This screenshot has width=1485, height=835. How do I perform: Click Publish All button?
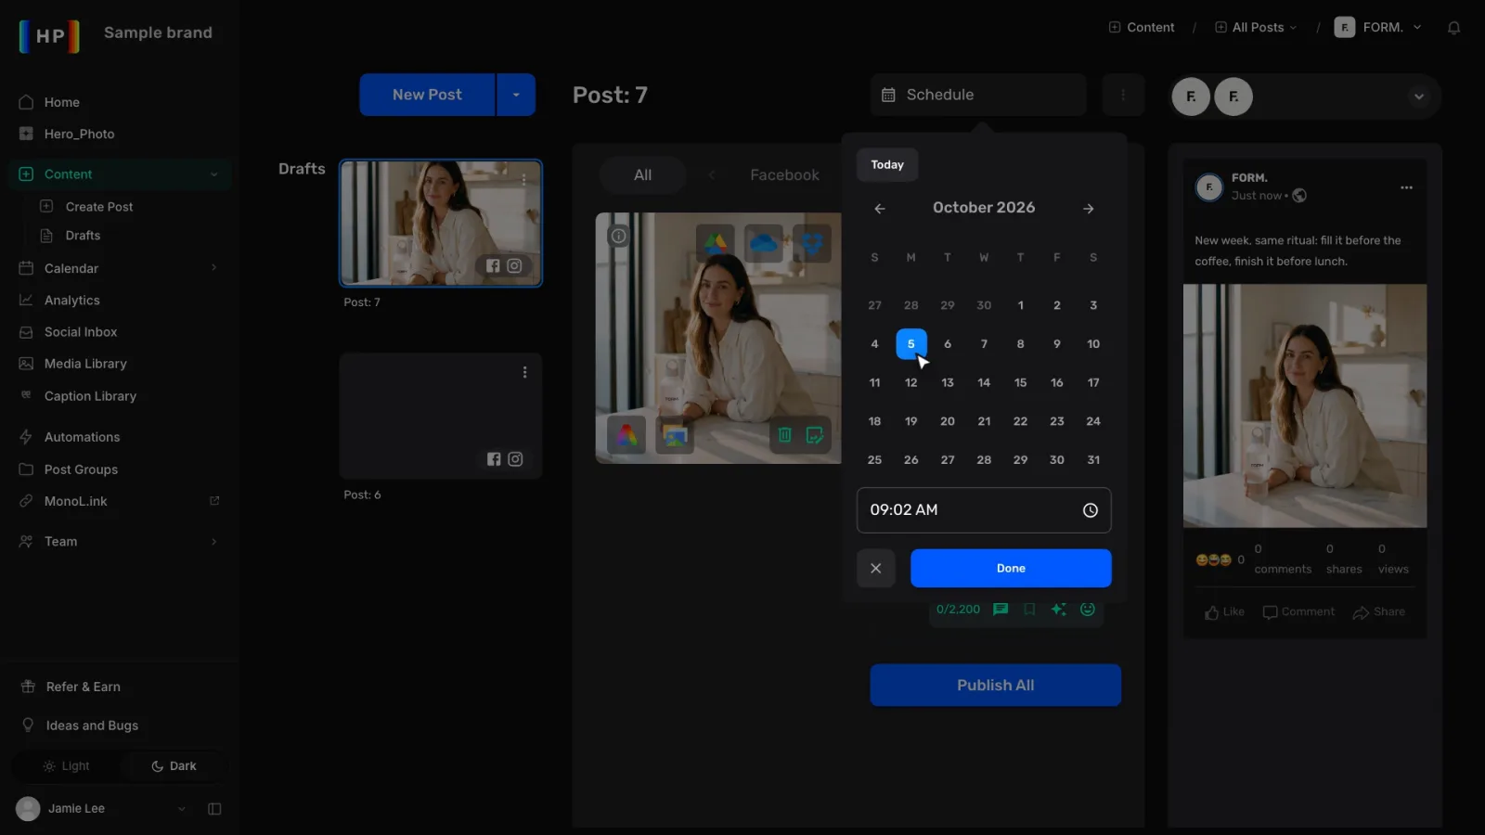click(x=995, y=686)
